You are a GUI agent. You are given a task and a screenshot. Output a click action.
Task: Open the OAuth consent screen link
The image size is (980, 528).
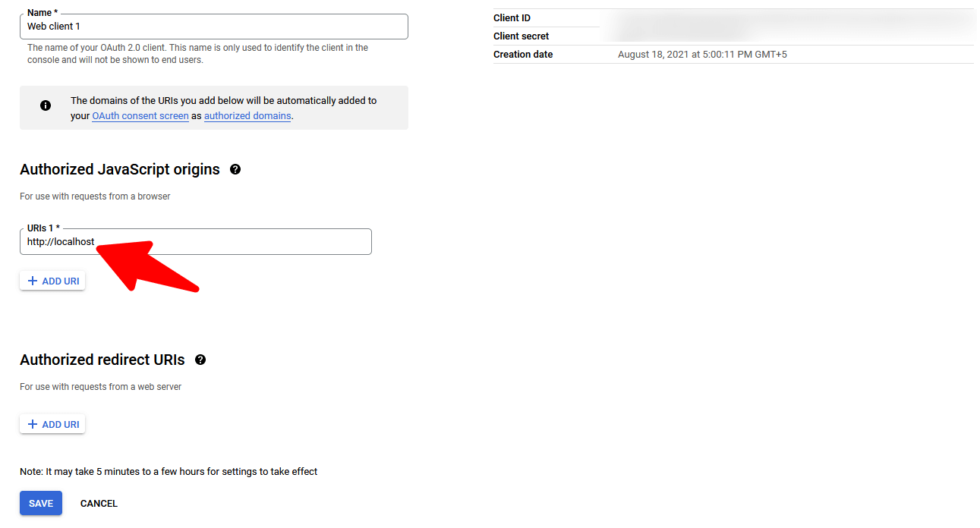click(x=140, y=116)
